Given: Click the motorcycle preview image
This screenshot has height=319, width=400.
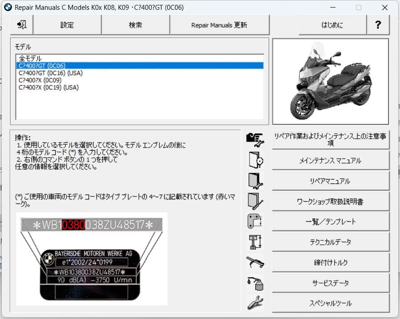Looking at the screenshot, I should (331, 81).
